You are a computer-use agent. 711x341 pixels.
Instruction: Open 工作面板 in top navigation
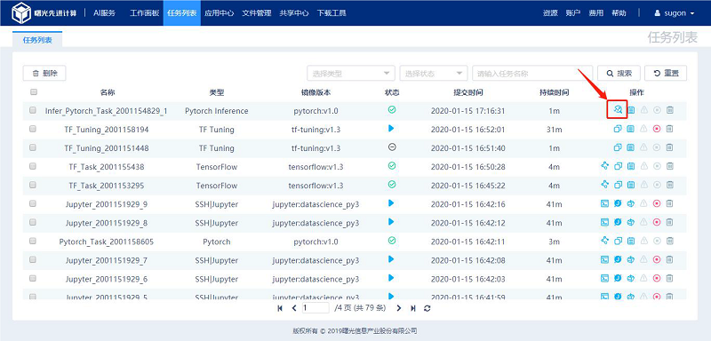pos(145,13)
